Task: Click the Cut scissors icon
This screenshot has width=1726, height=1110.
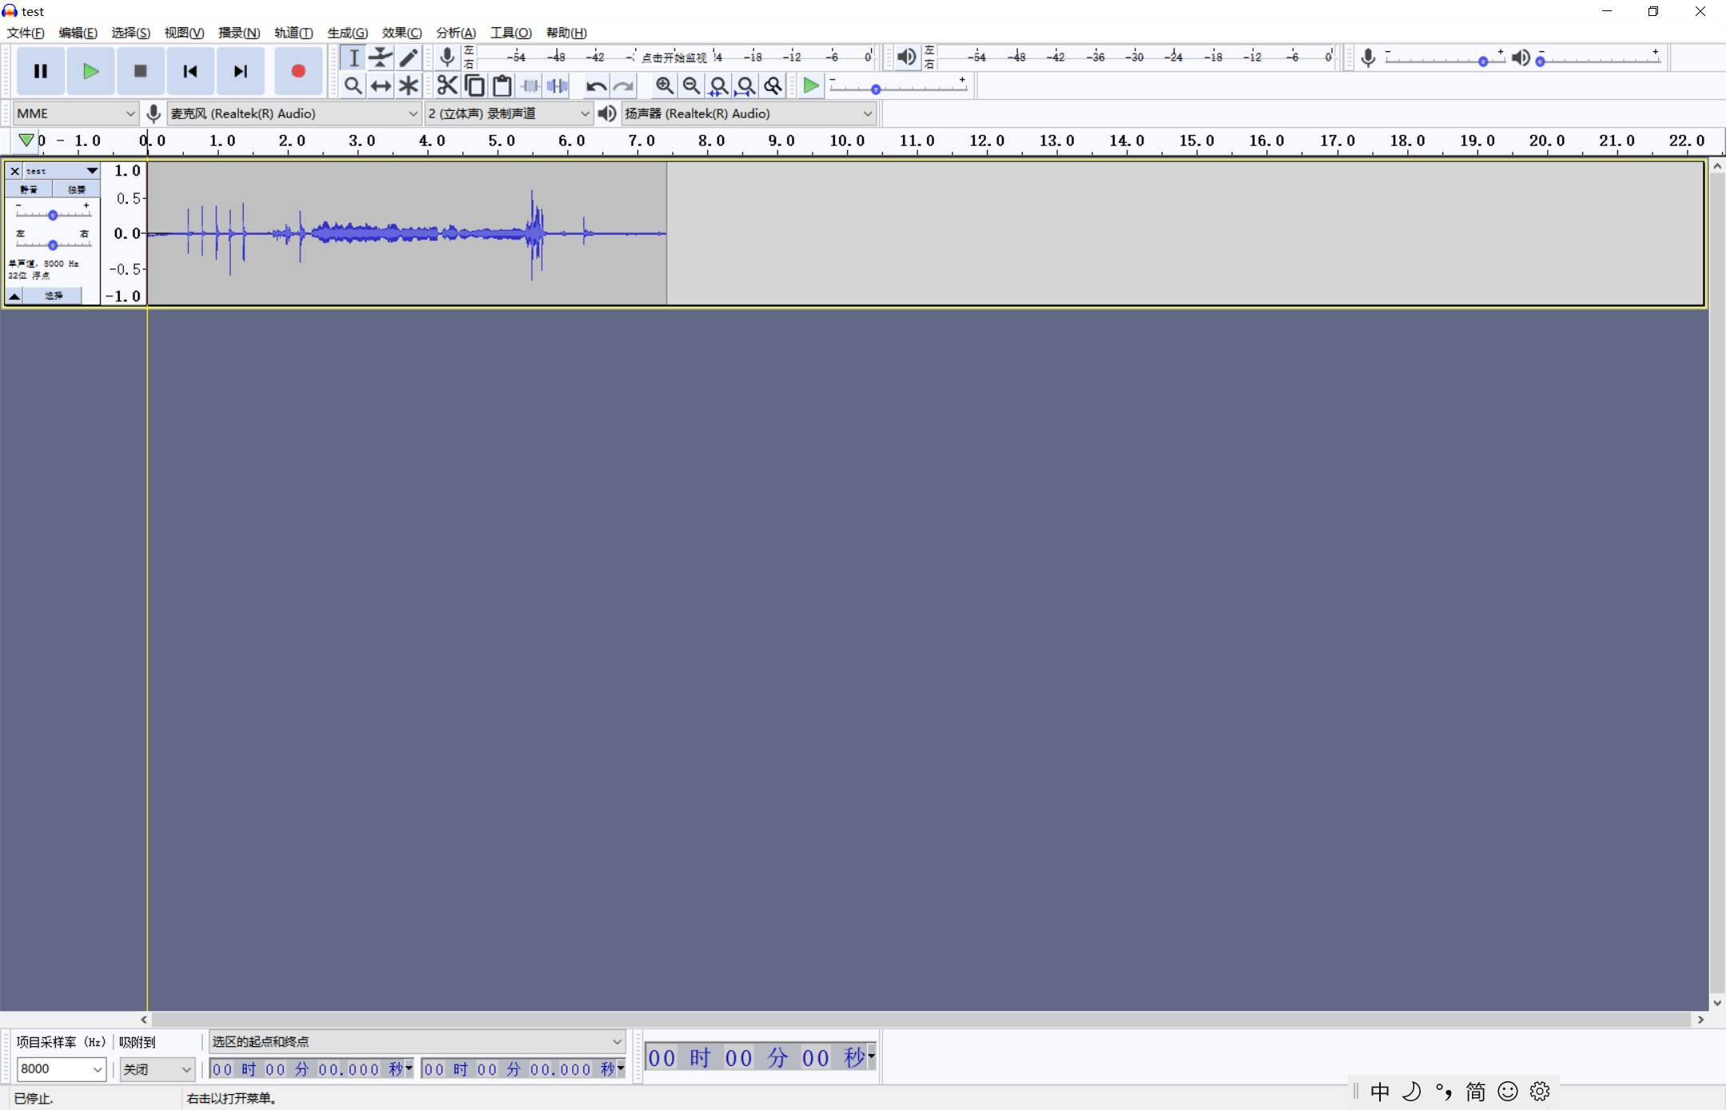Action: pos(447,85)
